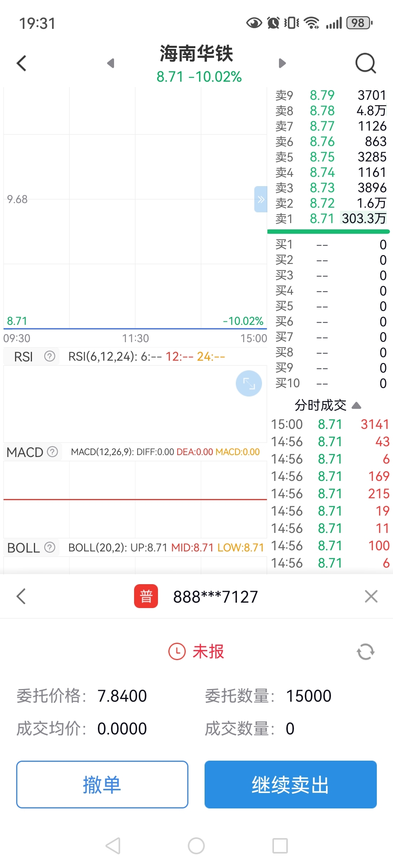This screenshot has height=867, width=393.
Task: Tap the trade row with volume 215
Action: [330, 494]
